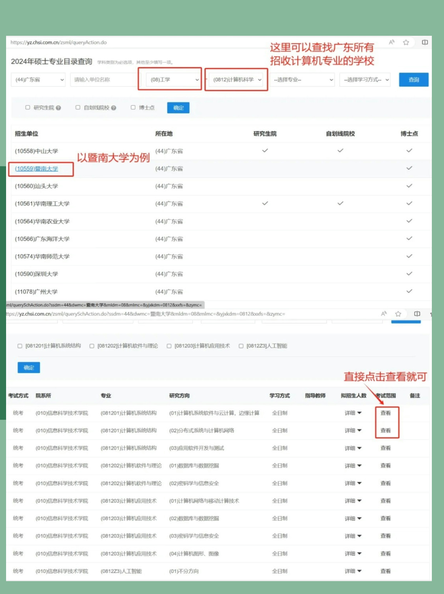Click the 拟招生人数 column header

[354, 395]
